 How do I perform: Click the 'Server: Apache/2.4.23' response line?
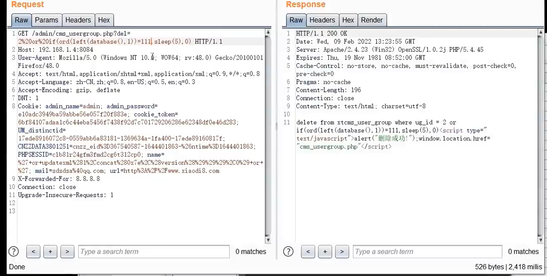[x=390, y=50]
